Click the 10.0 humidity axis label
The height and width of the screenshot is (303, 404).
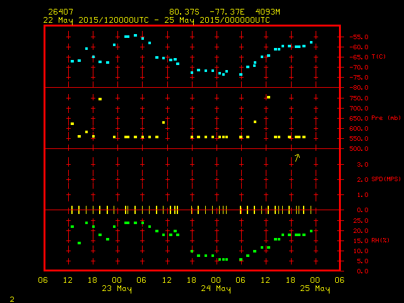pos(360,251)
